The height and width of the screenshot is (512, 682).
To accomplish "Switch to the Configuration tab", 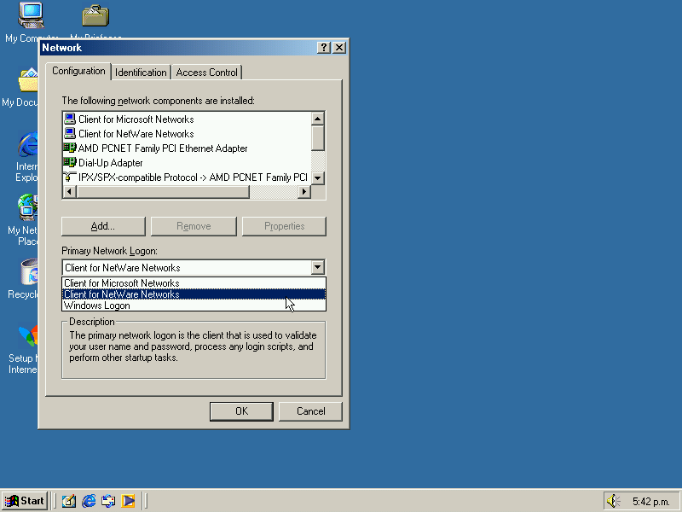I will click(78, 71).
